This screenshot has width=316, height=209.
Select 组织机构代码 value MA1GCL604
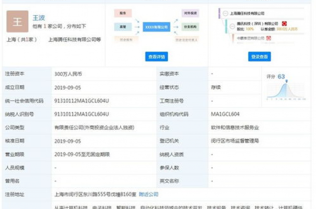point(225,114)
